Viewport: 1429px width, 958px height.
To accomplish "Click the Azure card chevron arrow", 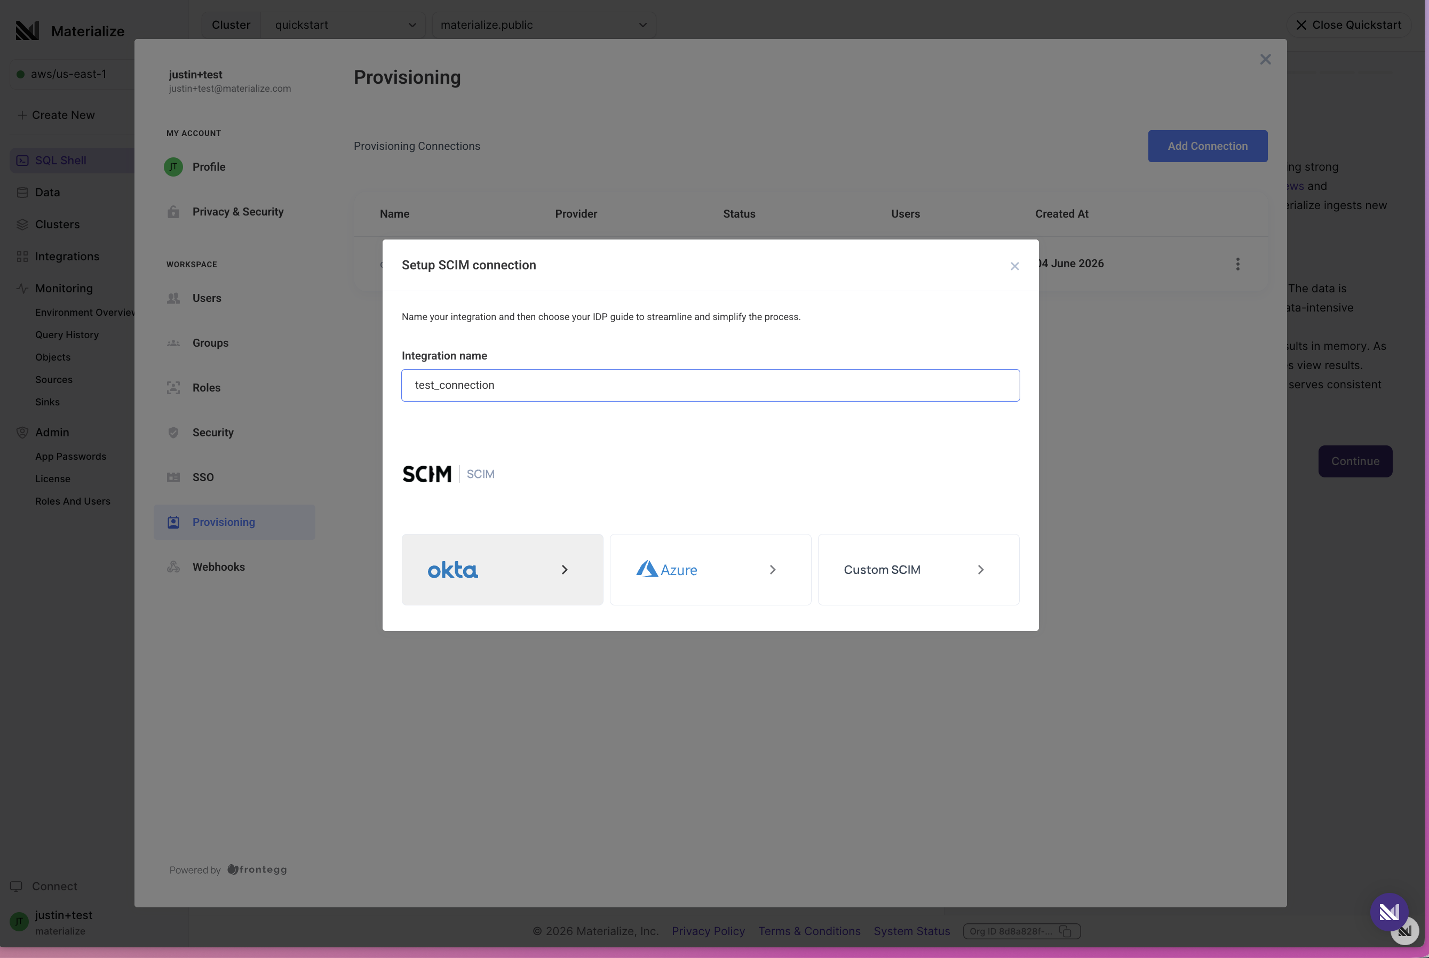I will 773,570.
